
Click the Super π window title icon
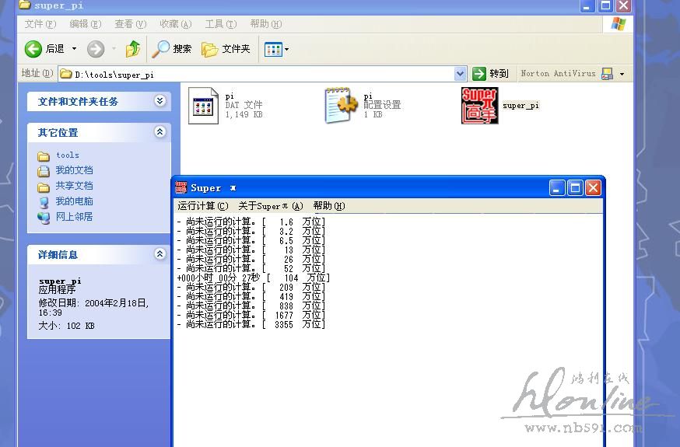[181, 187]
